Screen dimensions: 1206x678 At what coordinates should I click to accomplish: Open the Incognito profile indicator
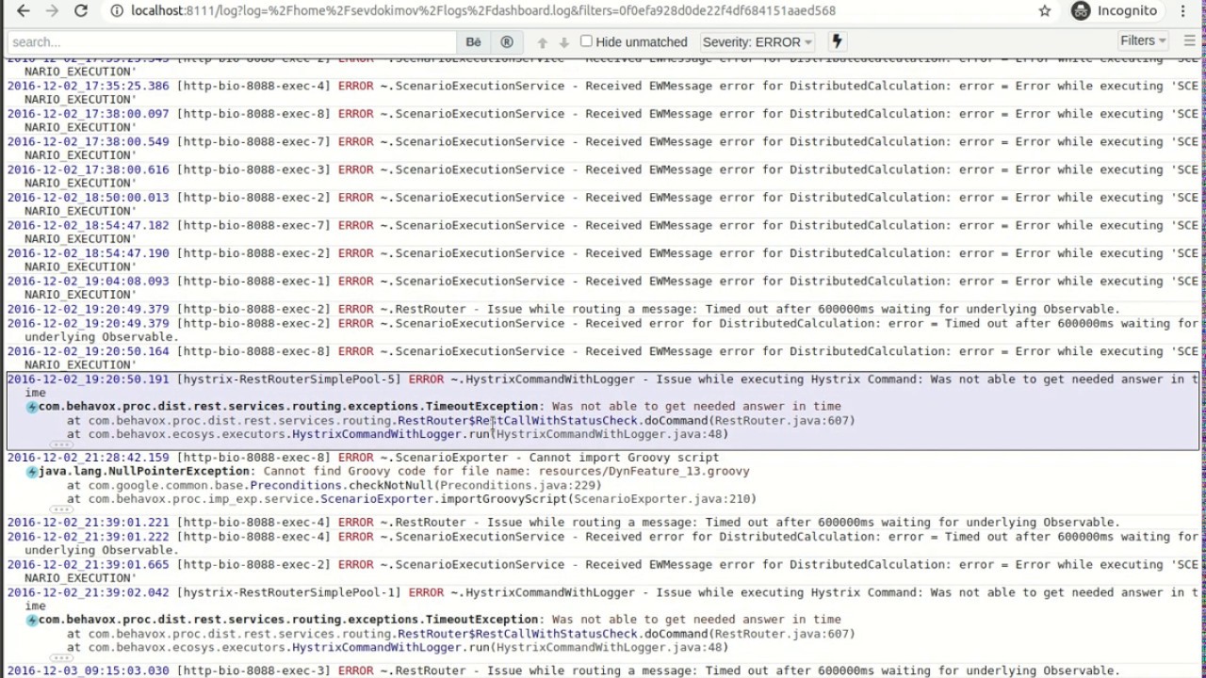1115,10
